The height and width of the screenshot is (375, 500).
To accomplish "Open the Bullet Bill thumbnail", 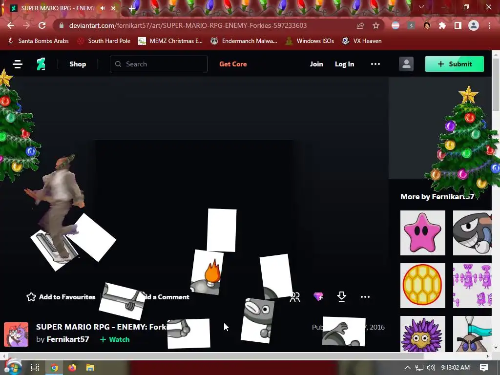I will (x=472, y=233).
